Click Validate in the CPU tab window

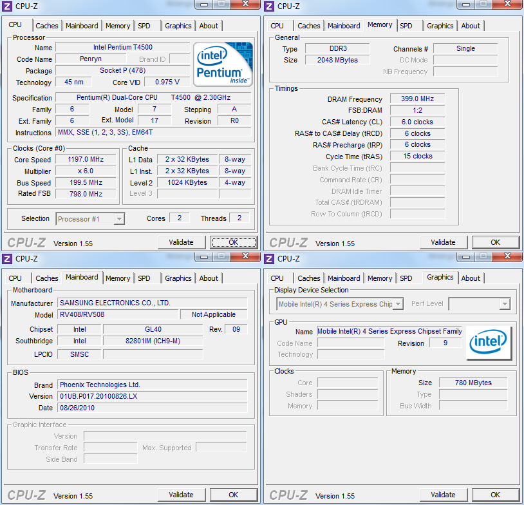[181, 242]
